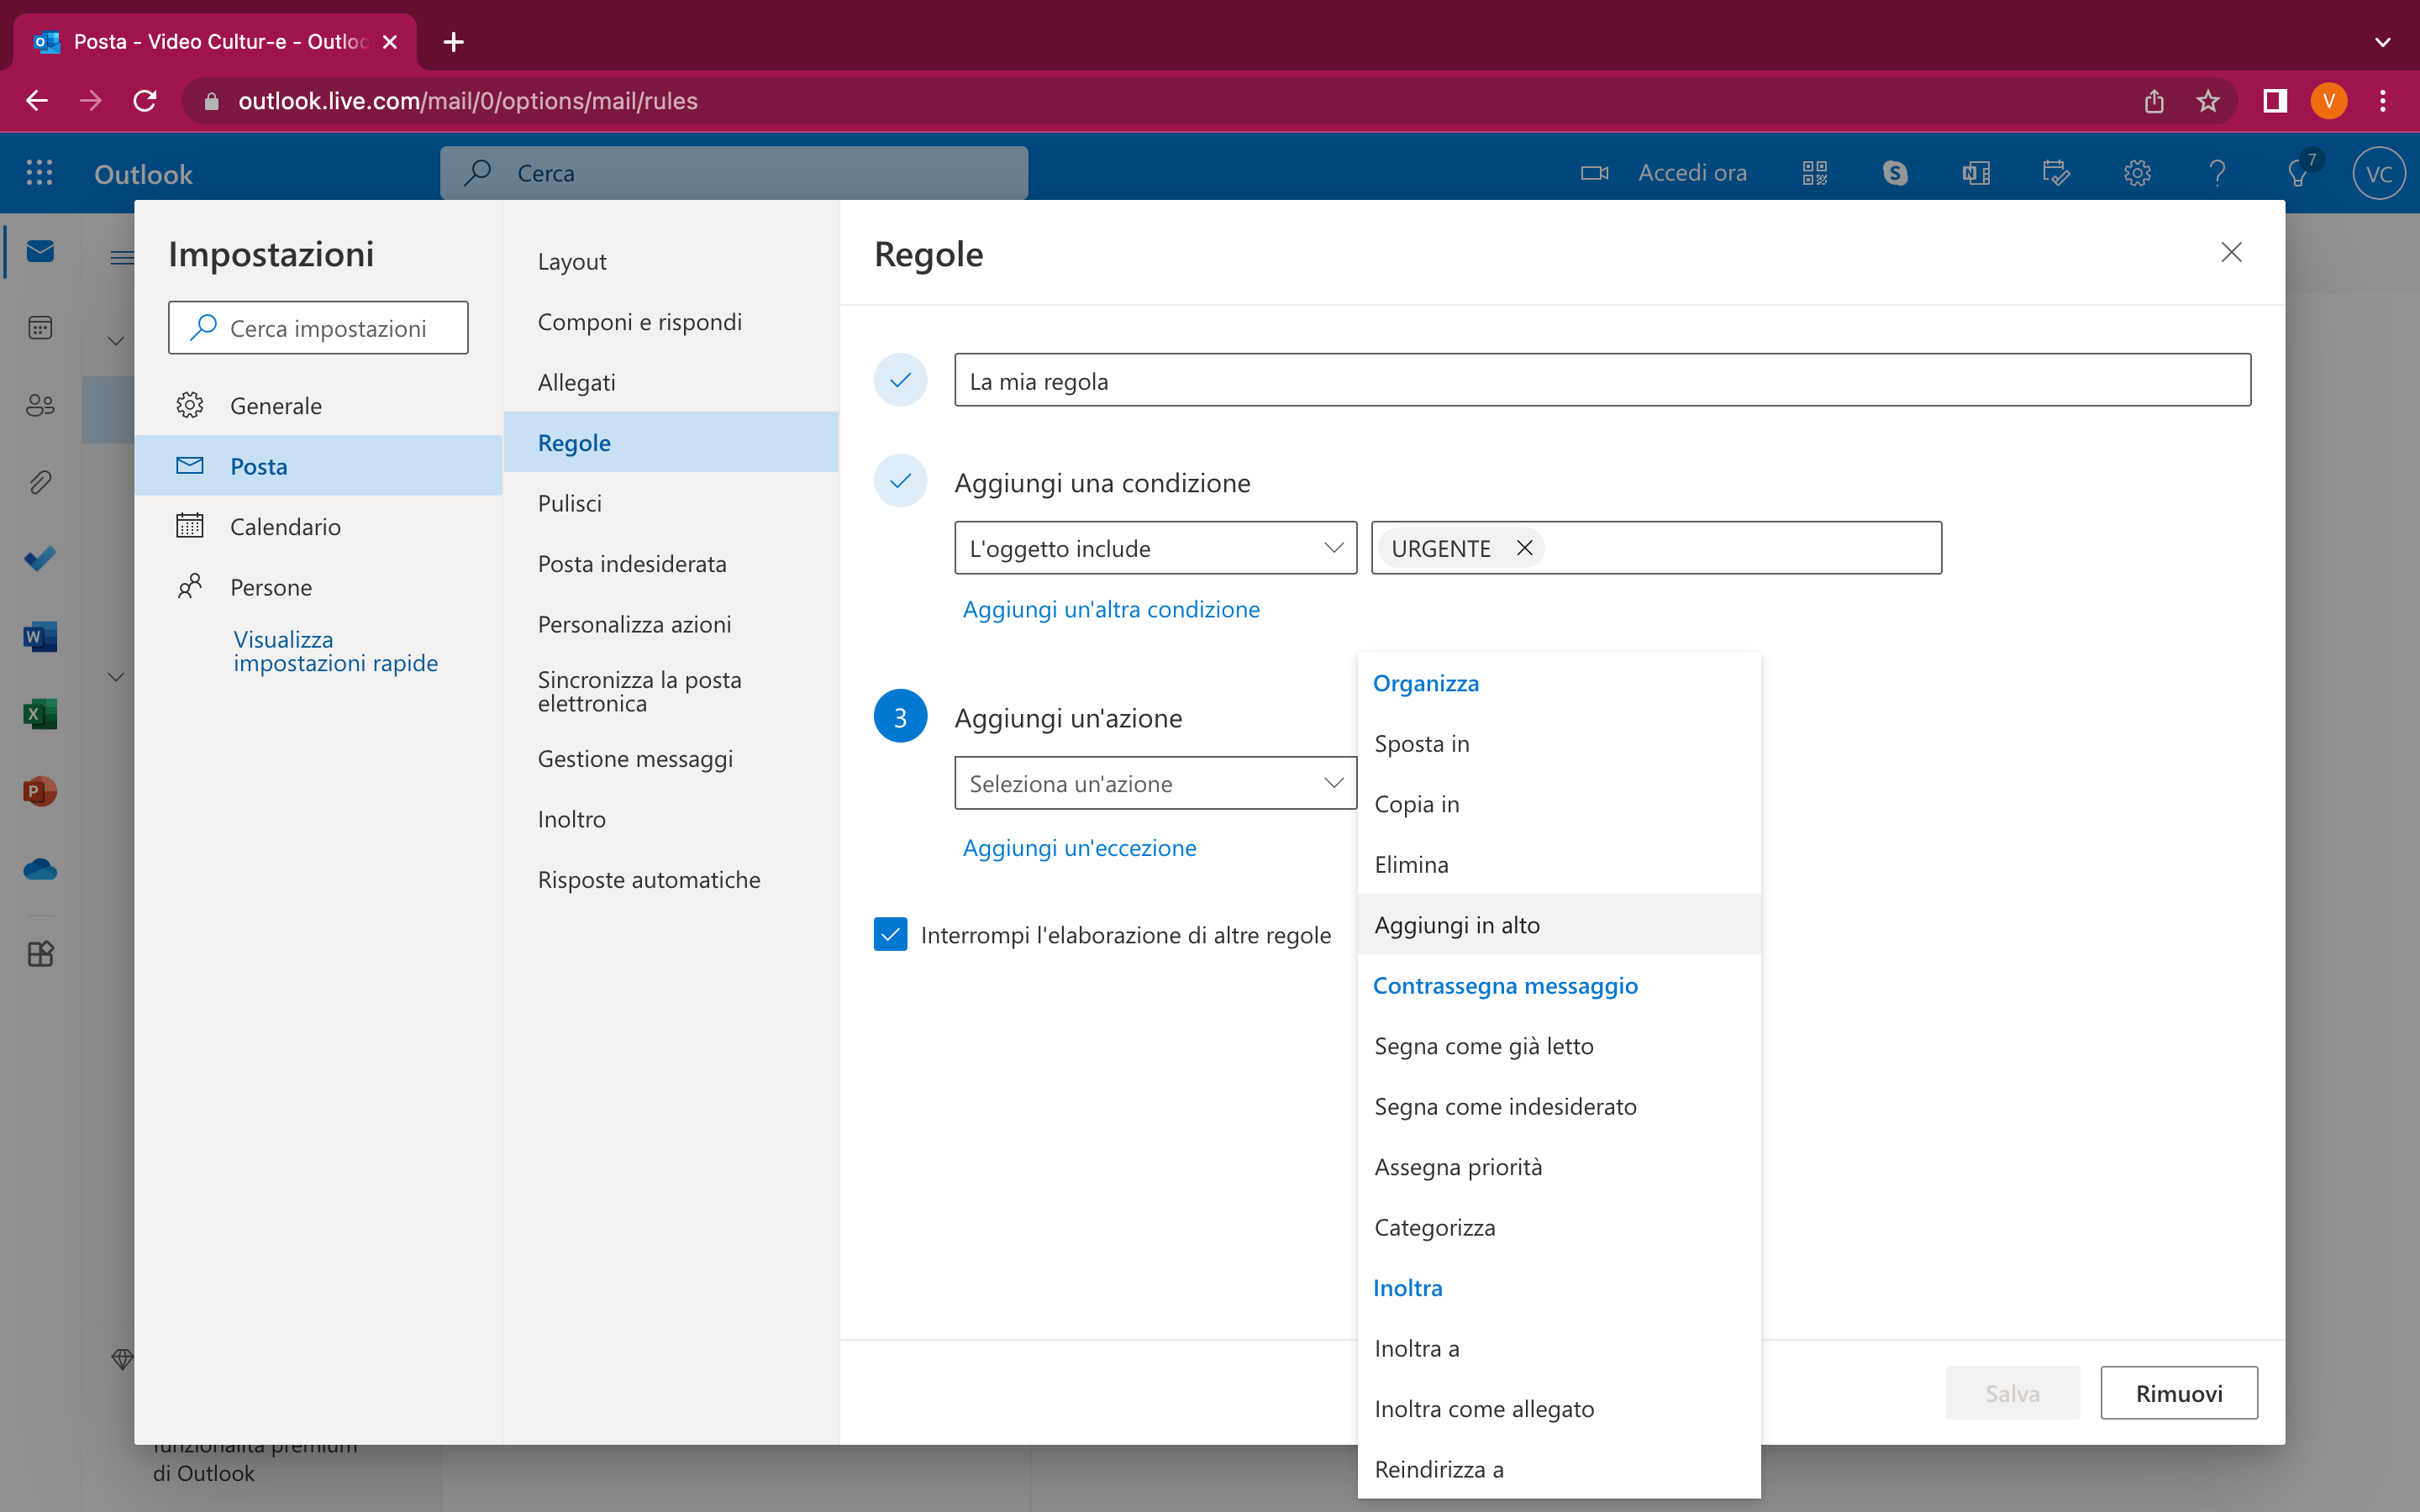Click the check next to Aggiungi una condizione

tap(900, 481)
